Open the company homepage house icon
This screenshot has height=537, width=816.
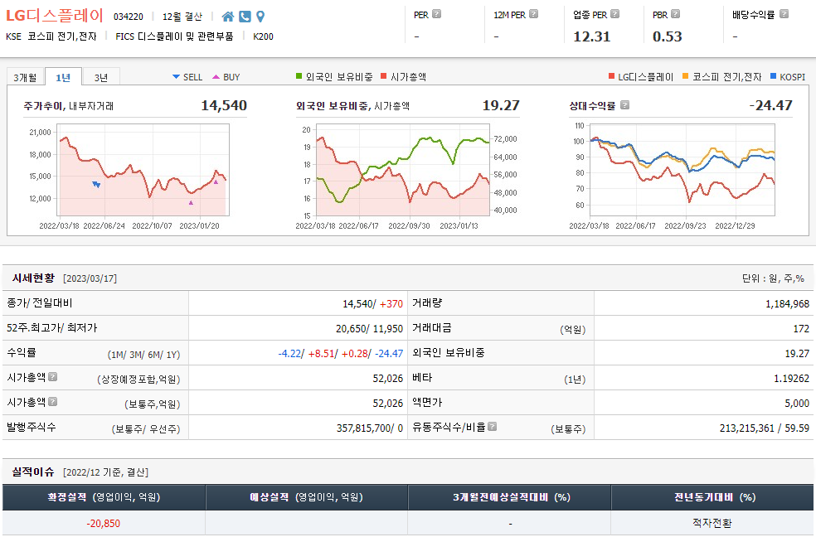(227, 17)
